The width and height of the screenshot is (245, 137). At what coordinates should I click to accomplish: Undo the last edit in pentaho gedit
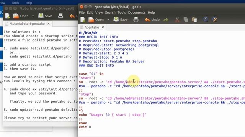[x=152, y=19]
